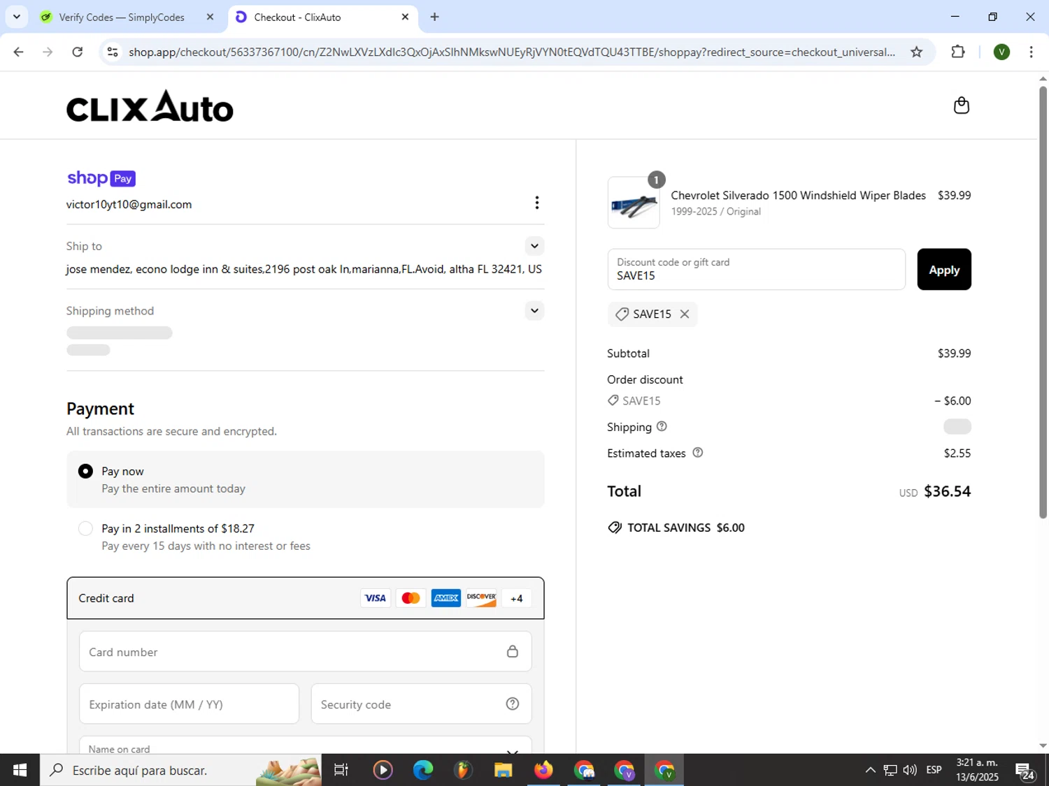
Task: Click the TOTAL SAVINGS $6.00 line
Action: point(676,527)
